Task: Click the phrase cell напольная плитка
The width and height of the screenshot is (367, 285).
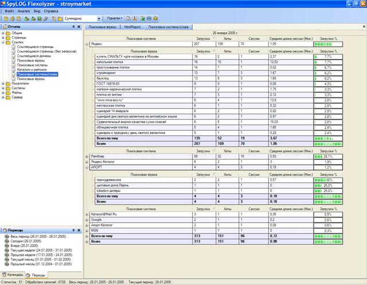Action: (x=144, y=63)
